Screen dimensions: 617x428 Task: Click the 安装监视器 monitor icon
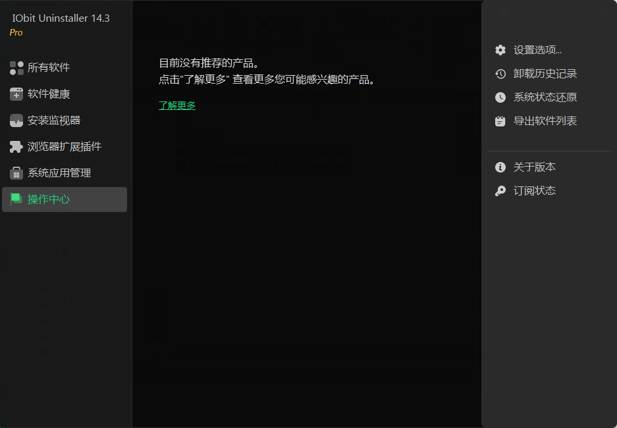coord(16,120)
